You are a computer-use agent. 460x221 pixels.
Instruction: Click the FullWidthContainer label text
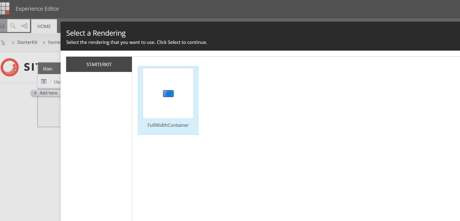(168, 125)
